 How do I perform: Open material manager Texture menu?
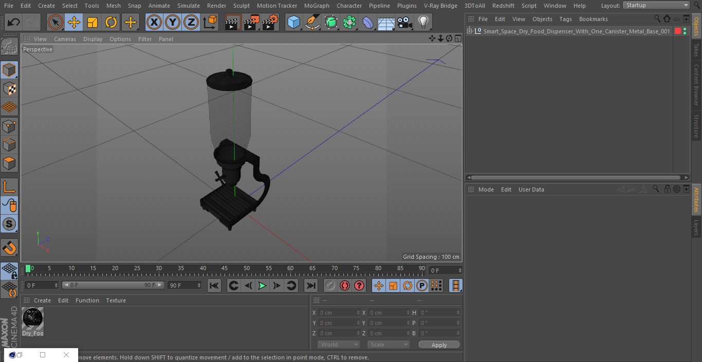[116, 300]
